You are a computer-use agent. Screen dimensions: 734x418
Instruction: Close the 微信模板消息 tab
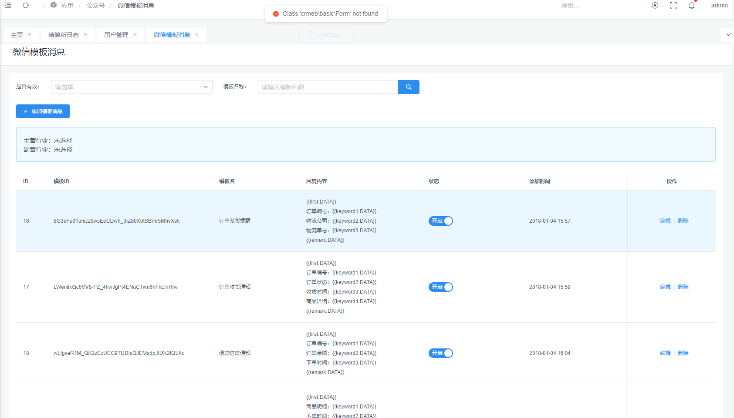[197, 35]
